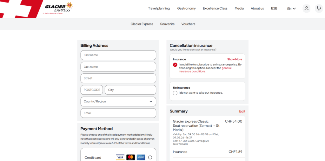Open the shopping cart icon
Screen dimensions: 325x161
(x=319, y=8)
